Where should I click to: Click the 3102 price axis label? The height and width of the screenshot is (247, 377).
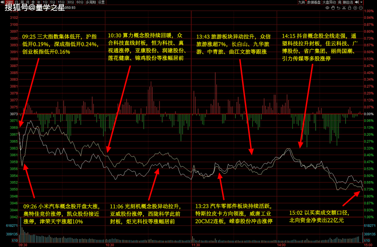pyautogui.click(x=14, y=17)
